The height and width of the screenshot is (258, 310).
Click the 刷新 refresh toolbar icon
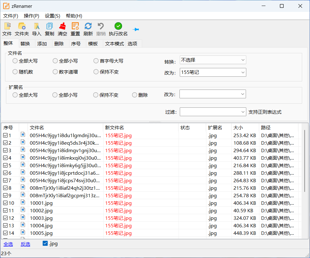pos(88,26)
